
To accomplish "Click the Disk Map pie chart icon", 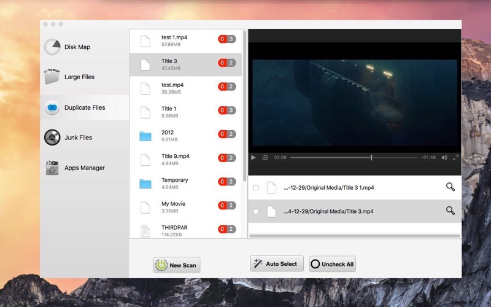I will click(x=52, y=47).
